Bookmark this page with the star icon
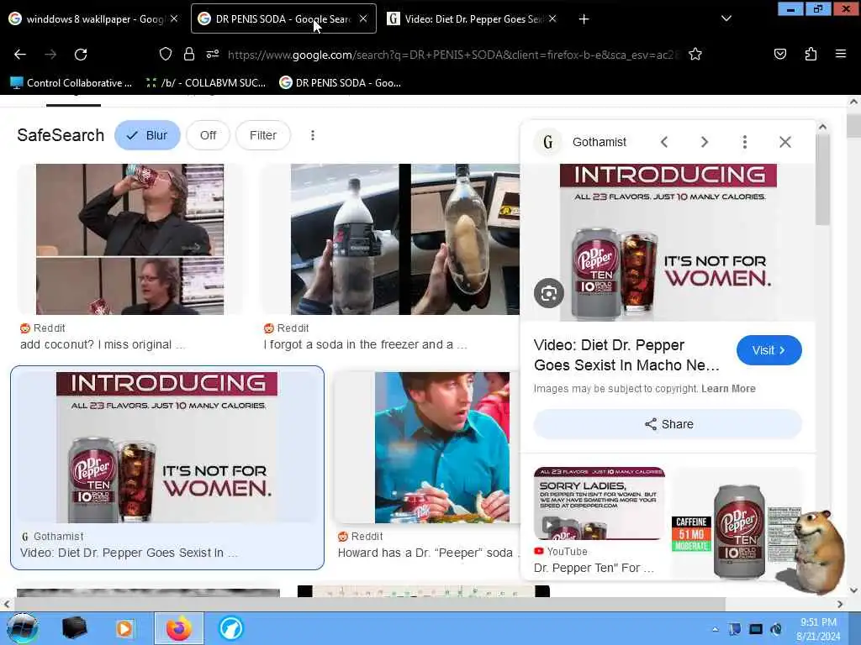Image resolution: width=861 pixels, height=645 pixels. point(695,54)
